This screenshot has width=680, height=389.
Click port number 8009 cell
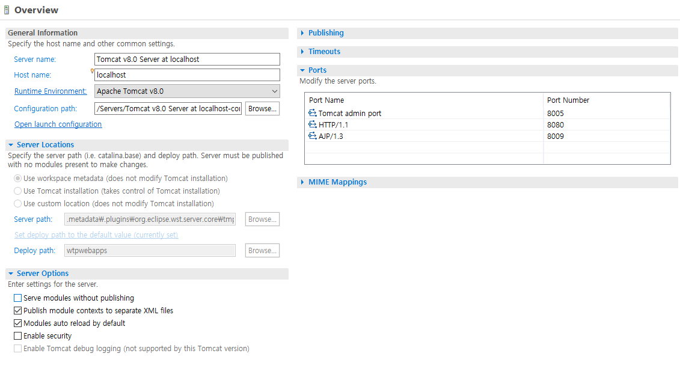[x=555, y=136]
